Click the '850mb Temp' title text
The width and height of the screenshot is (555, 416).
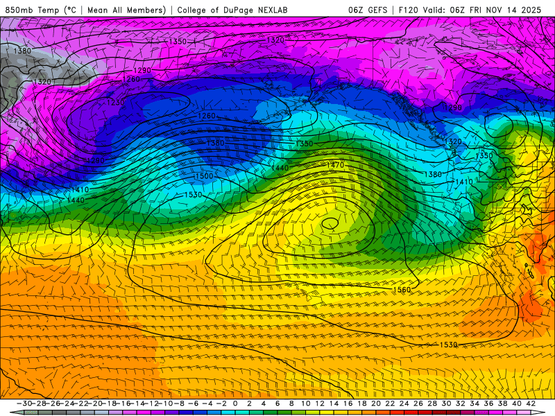[x=33, y=10]
